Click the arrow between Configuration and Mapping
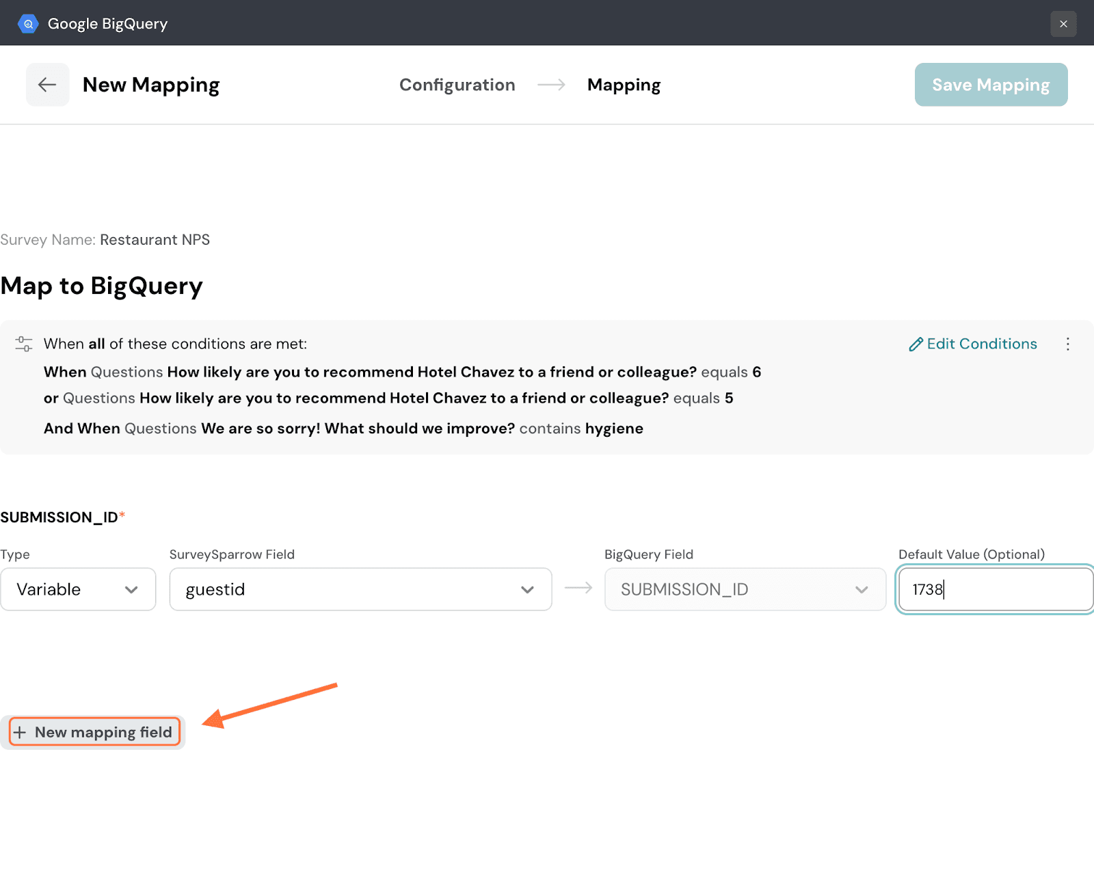 coord(551,85)
